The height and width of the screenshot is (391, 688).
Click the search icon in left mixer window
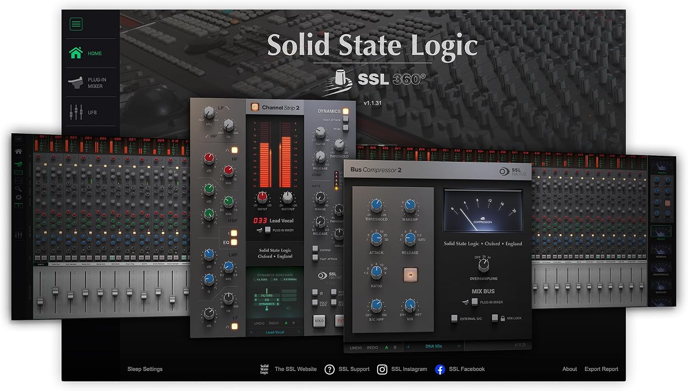click(18, 188)
